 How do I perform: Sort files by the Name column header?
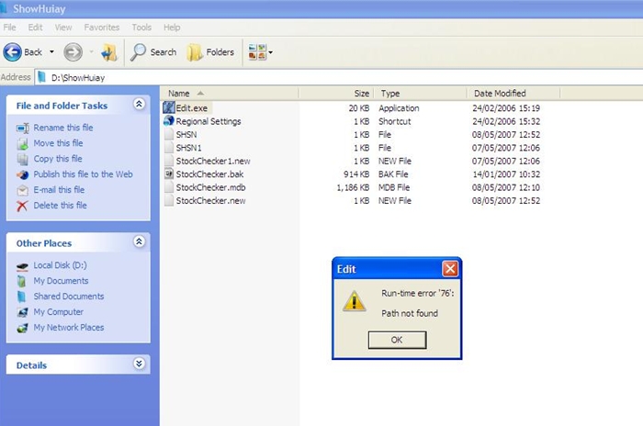pos(230,94)
